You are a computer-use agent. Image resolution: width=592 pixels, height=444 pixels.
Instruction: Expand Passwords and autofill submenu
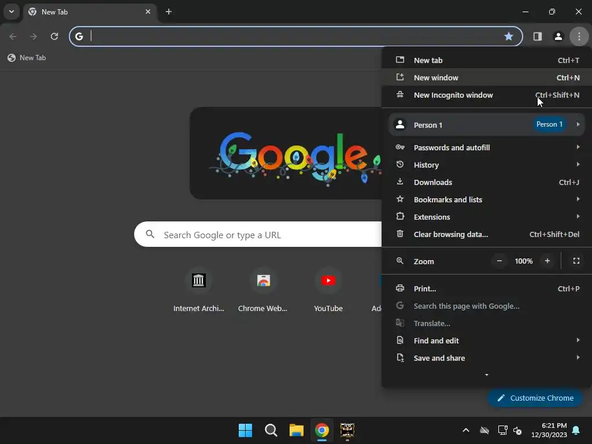(487, 147)
